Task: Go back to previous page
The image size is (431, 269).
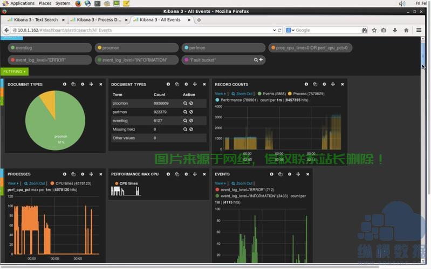Action: (6, 30)
